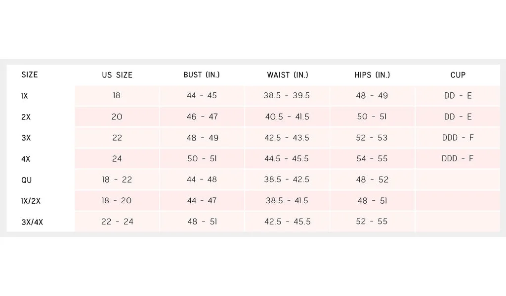
Task: Click the BUST (IN.) header
Action: (202, 74)
